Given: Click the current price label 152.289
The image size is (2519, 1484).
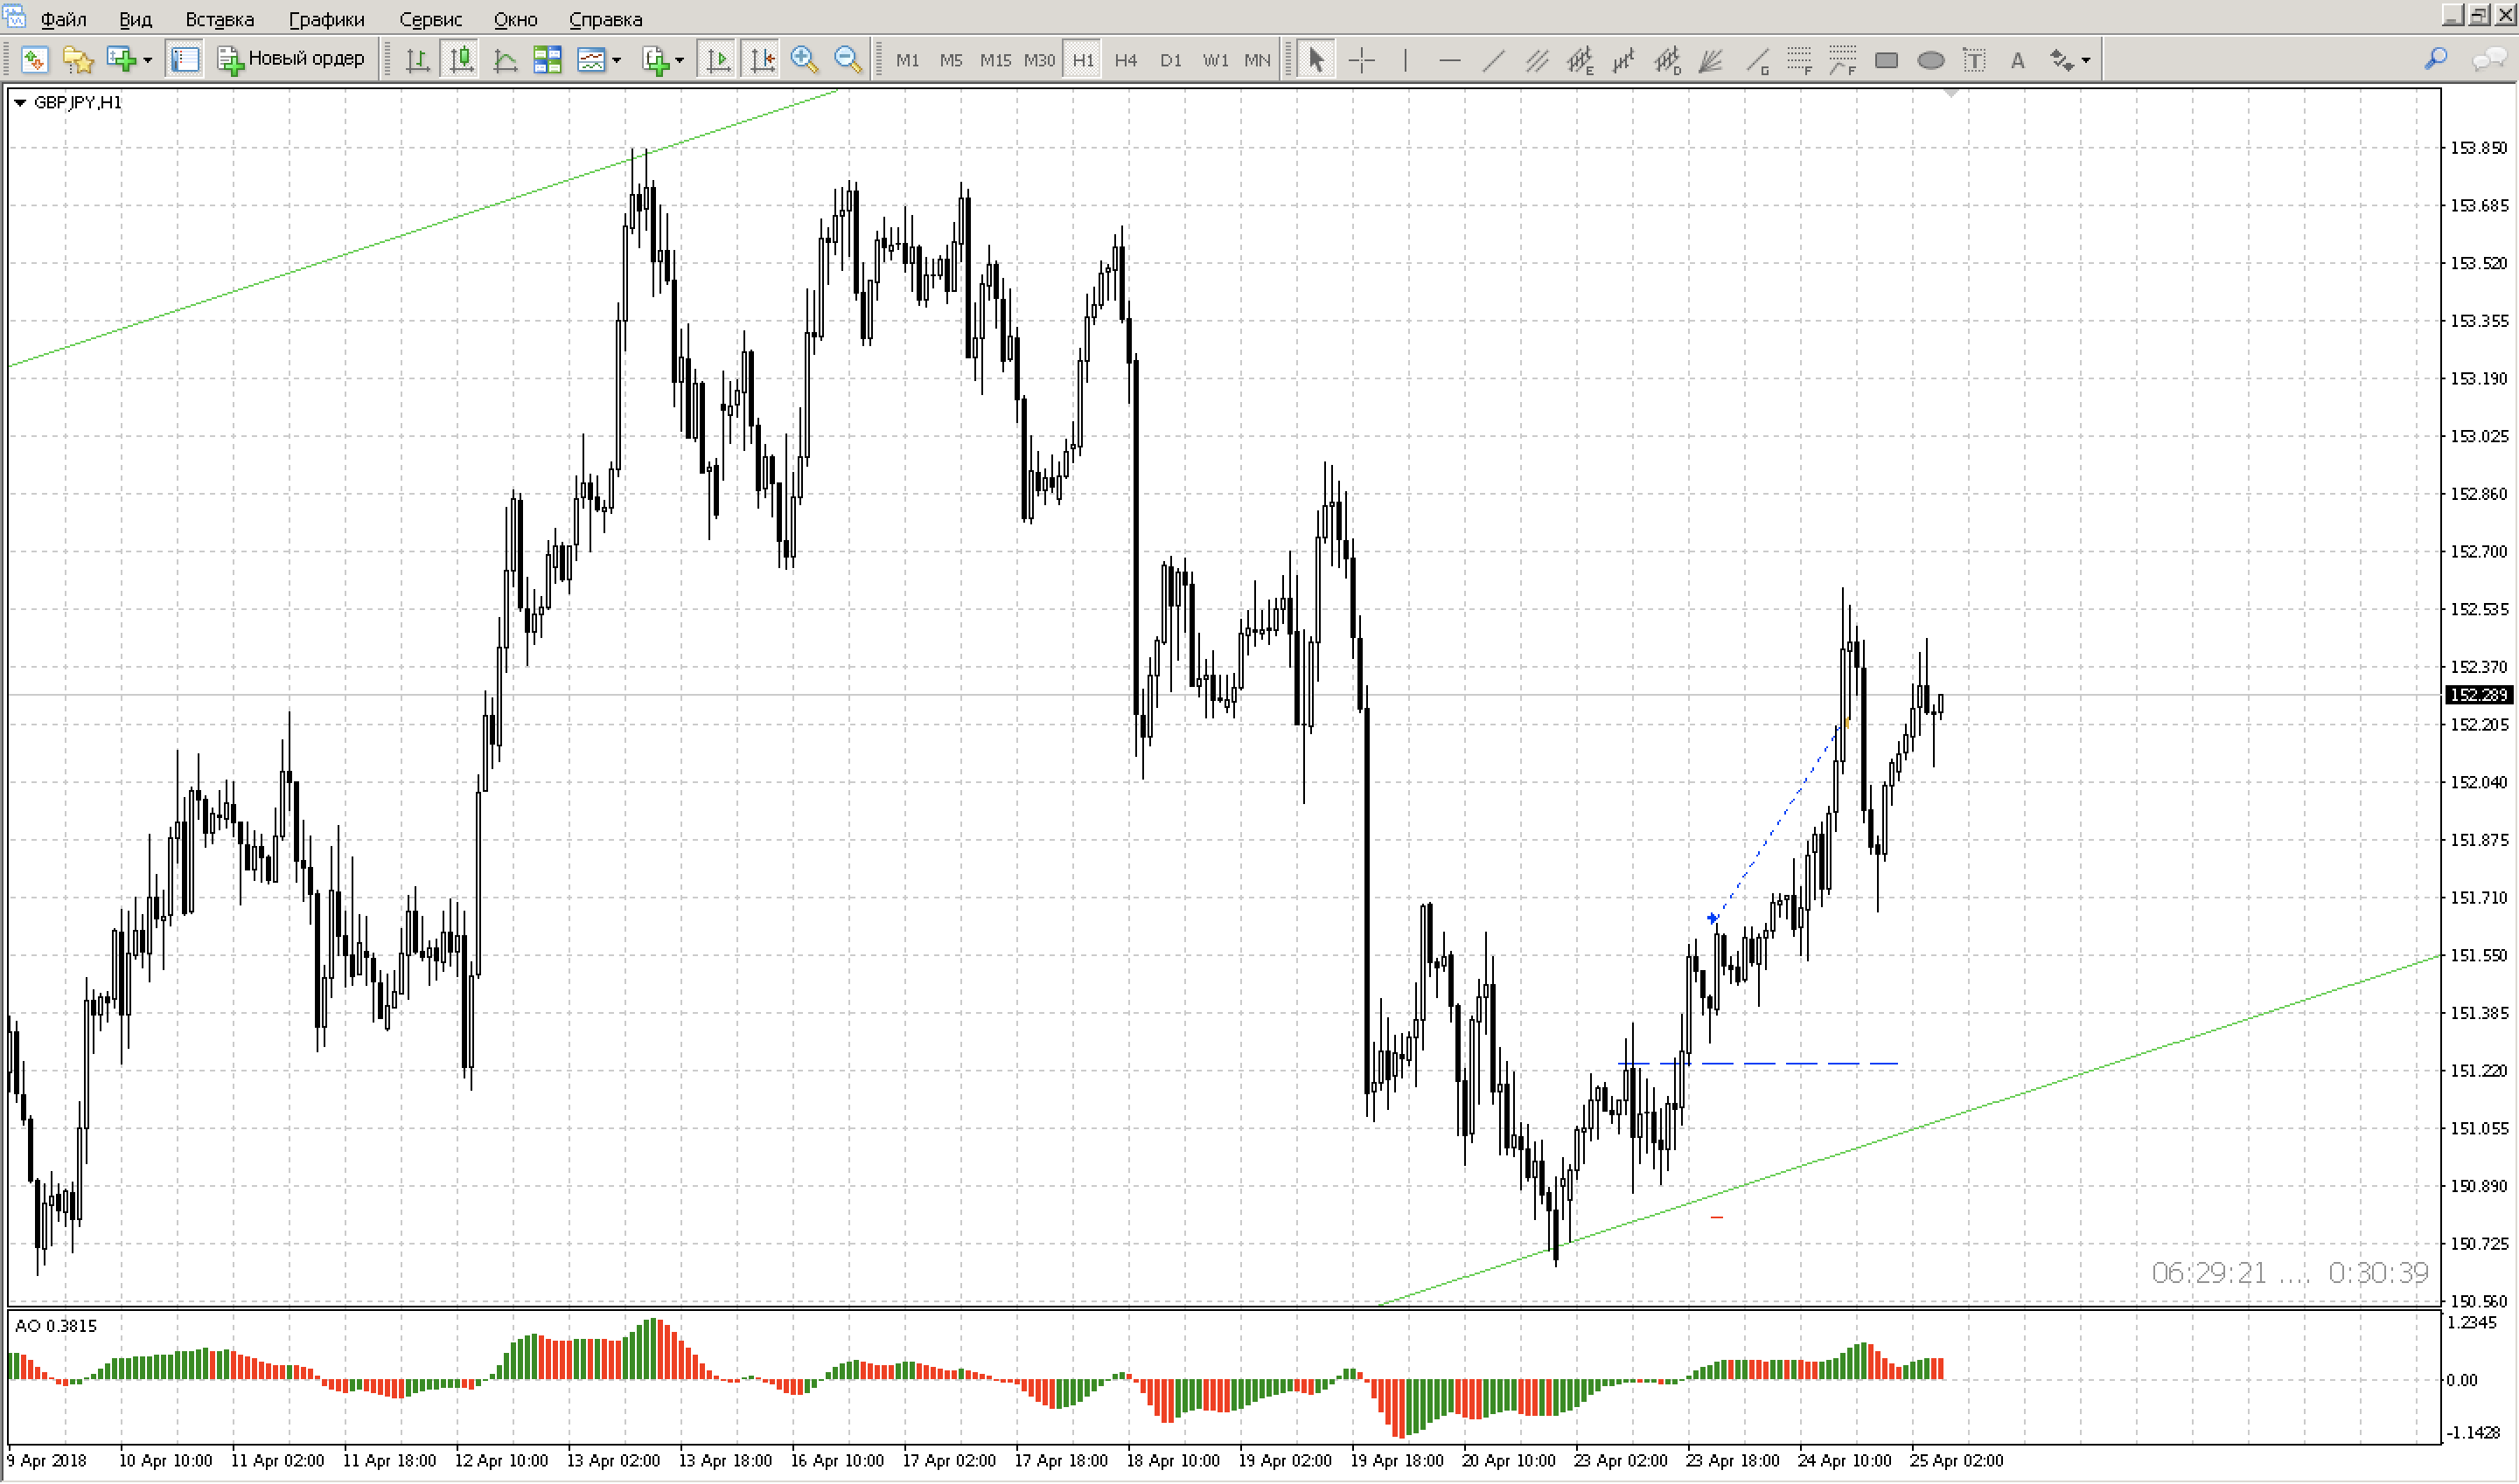Looking at the screenshot, I should [2479, 694].
